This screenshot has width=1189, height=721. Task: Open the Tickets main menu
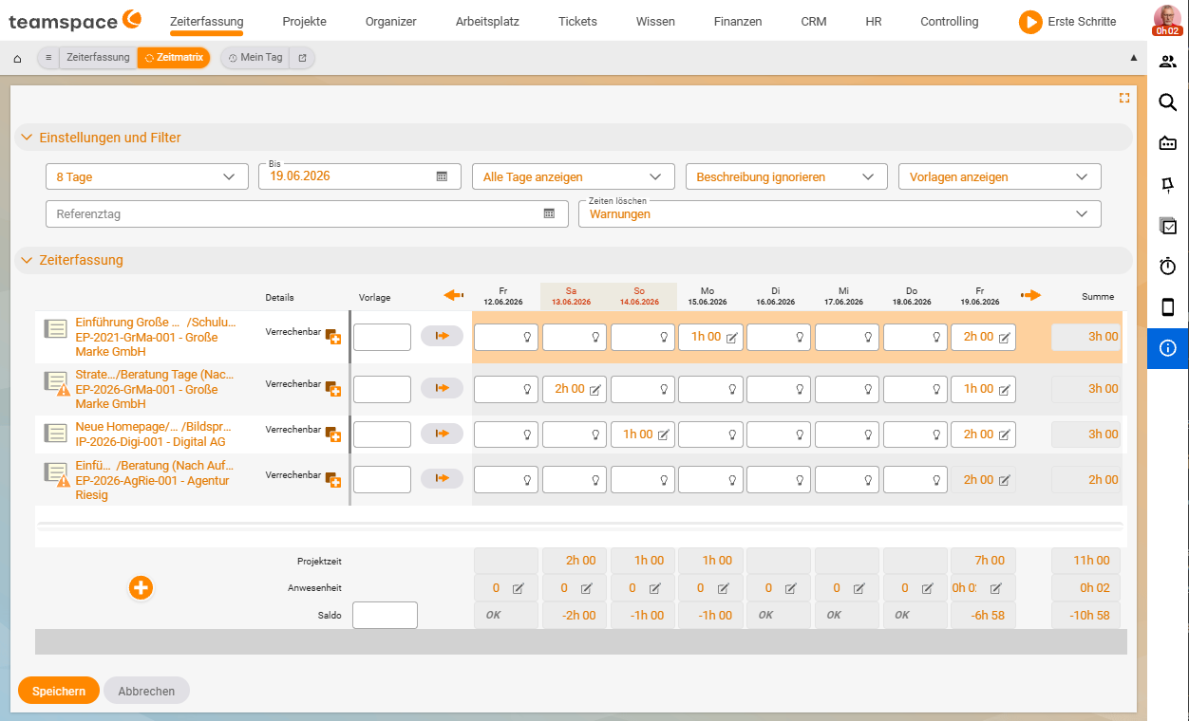(577, 21)
